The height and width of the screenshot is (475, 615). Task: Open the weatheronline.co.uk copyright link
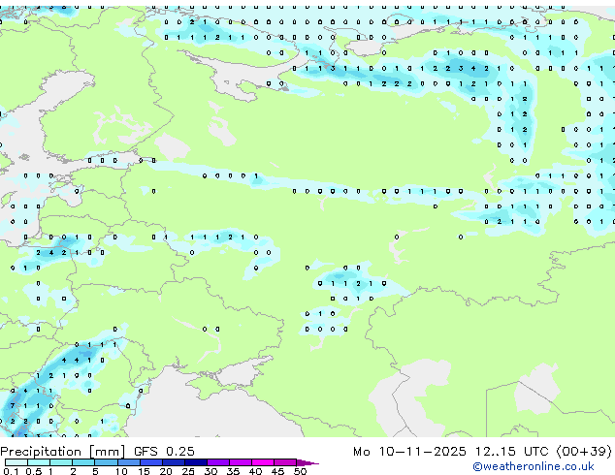click(534, 466)
